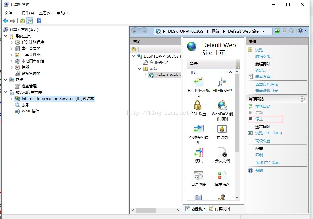Select 应用程序池 in connections tree
This screenshot has width=313, height=219.
click(x=159, y=63)
